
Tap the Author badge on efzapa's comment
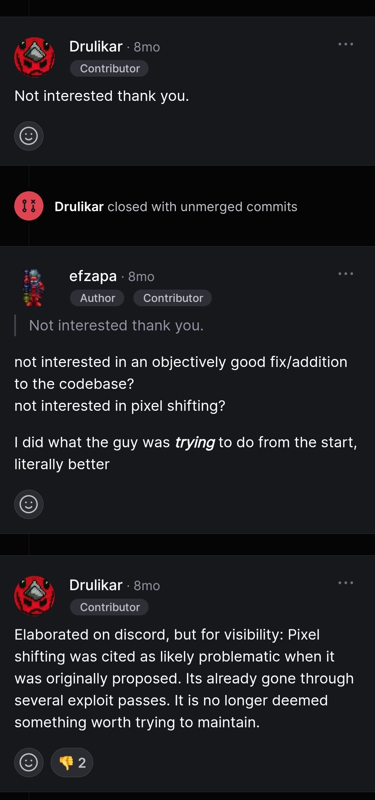(97, 298)
